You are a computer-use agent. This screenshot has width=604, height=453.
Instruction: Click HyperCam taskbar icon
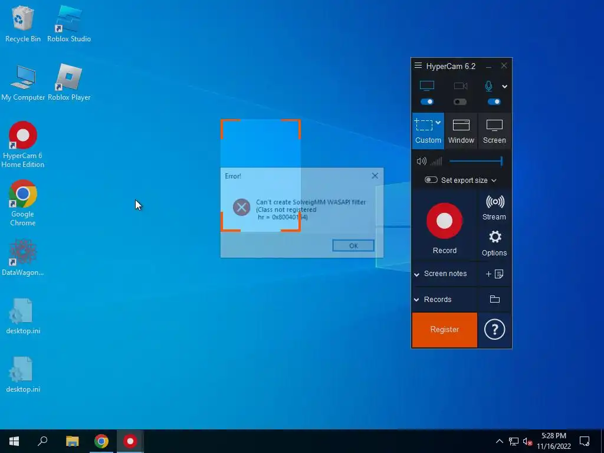click(130, 441)
